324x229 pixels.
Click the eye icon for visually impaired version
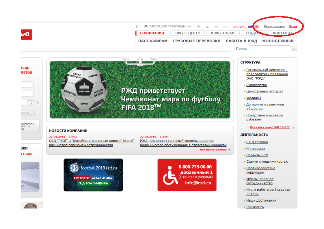coord(146,27)
